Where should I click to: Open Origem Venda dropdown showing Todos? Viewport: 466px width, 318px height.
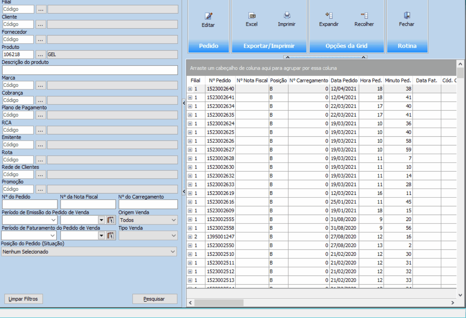pyautogui.click(x=148, y=220)
